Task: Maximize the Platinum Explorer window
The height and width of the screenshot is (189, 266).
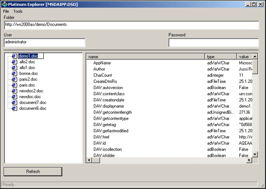Action: pos(254,4)
